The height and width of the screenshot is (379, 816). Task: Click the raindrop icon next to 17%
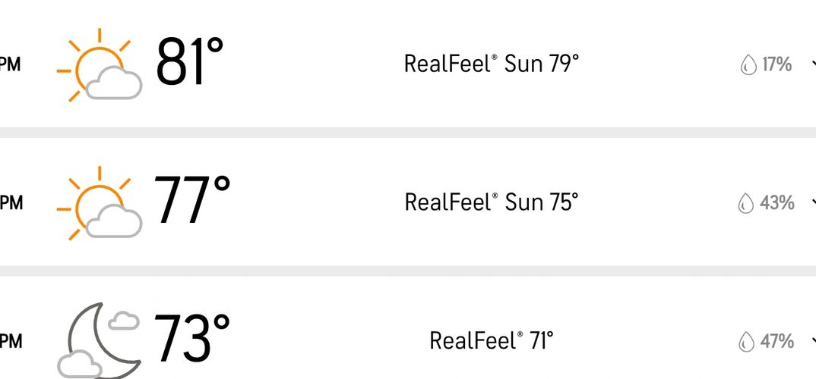tap(748, 65)
